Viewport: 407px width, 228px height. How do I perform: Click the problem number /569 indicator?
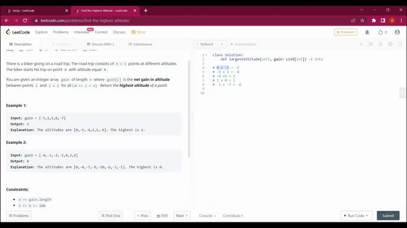(162, 215)
